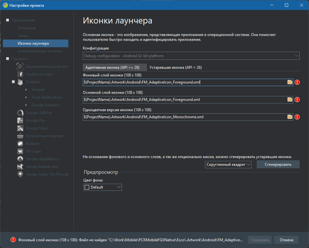Click the Сгенерировать button
The image size is (309, 248).
pyautogui.click(x=278, y=164)
